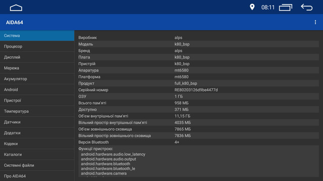This screenshot has height=181, width=323.
Task: Select the Система category
Action: (37, 36)
